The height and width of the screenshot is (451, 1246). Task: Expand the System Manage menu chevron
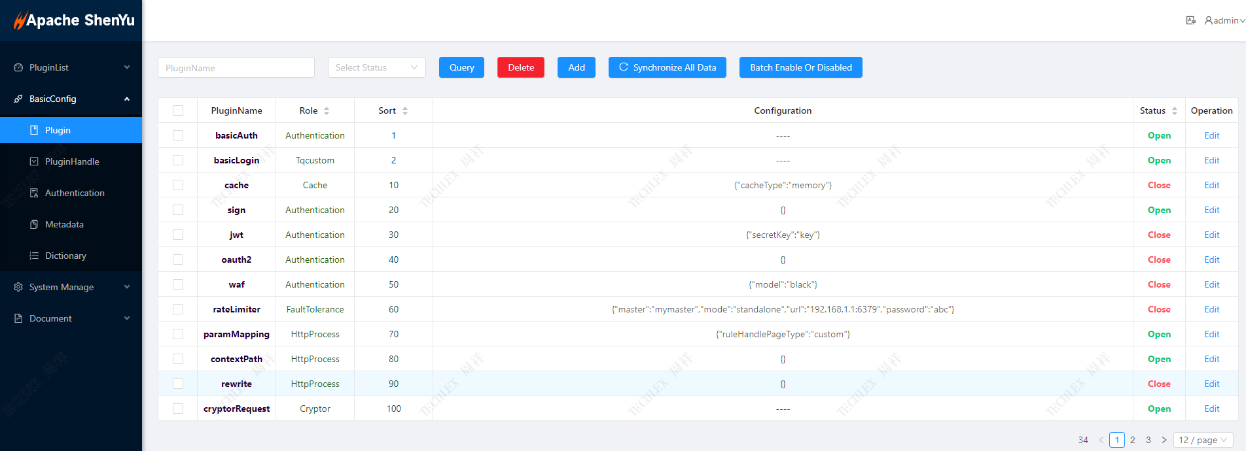click(x=127, y=287)
